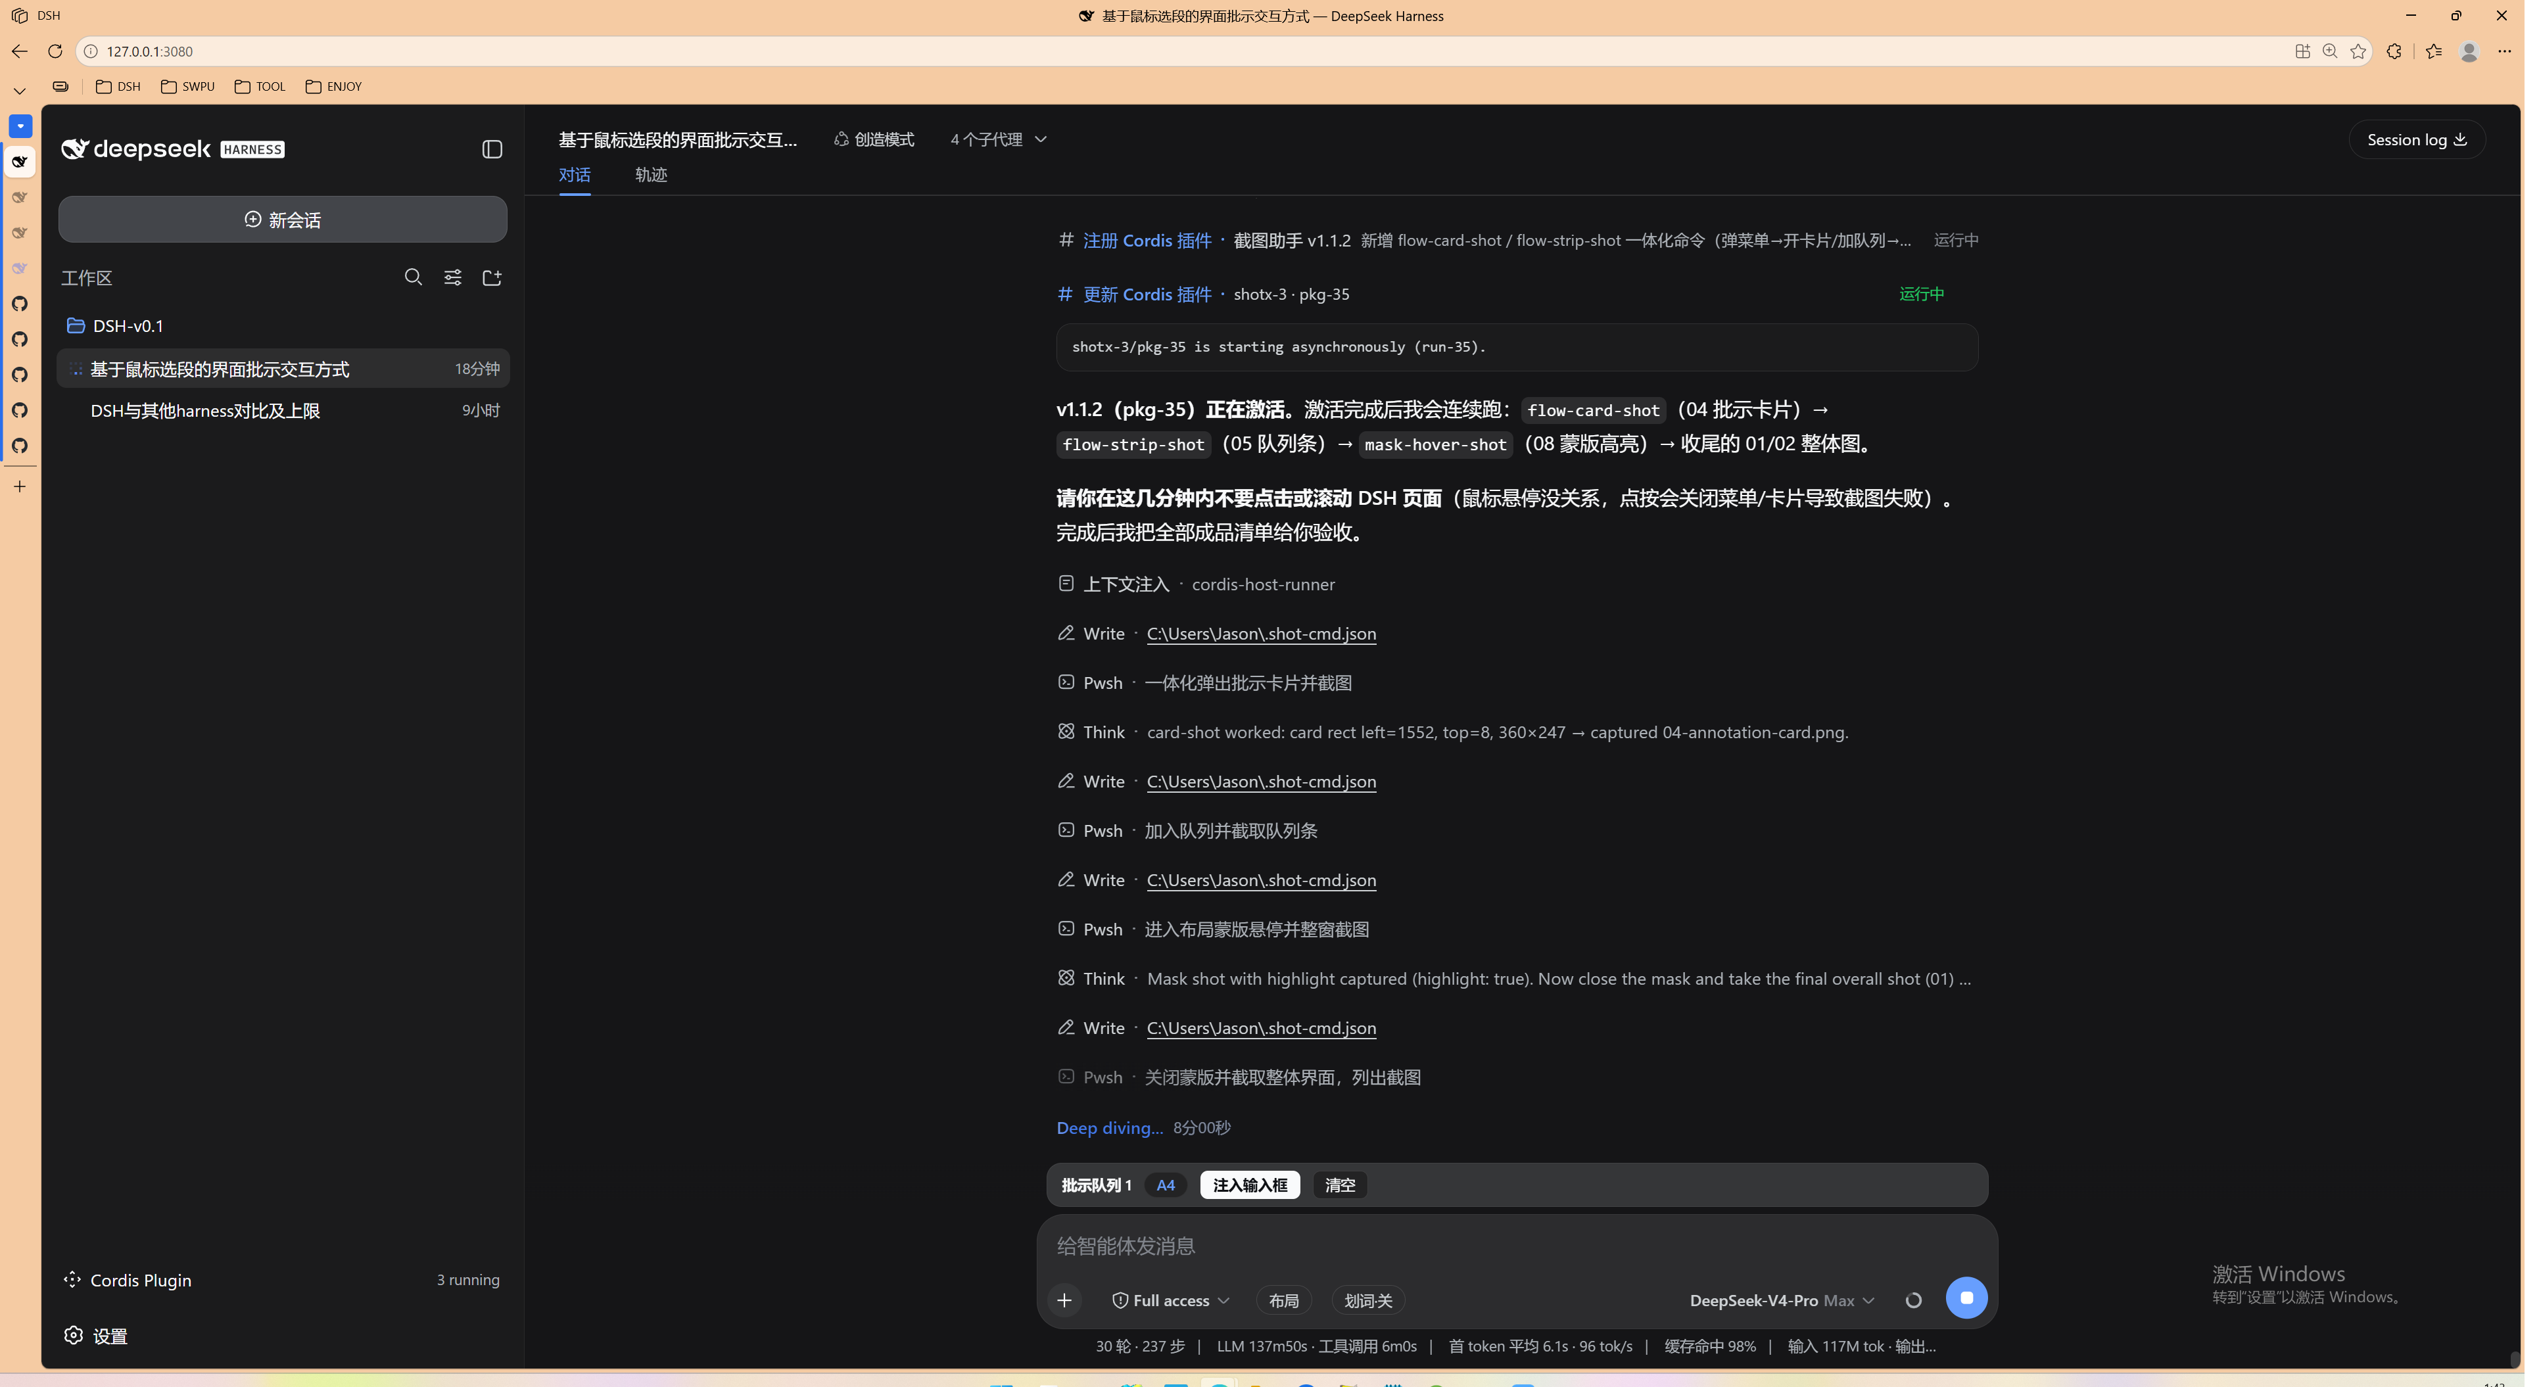Viewport: 2539px width, 1387px height.
Task: Click 缓存命中 98% status entry
Action: 1710,1346
